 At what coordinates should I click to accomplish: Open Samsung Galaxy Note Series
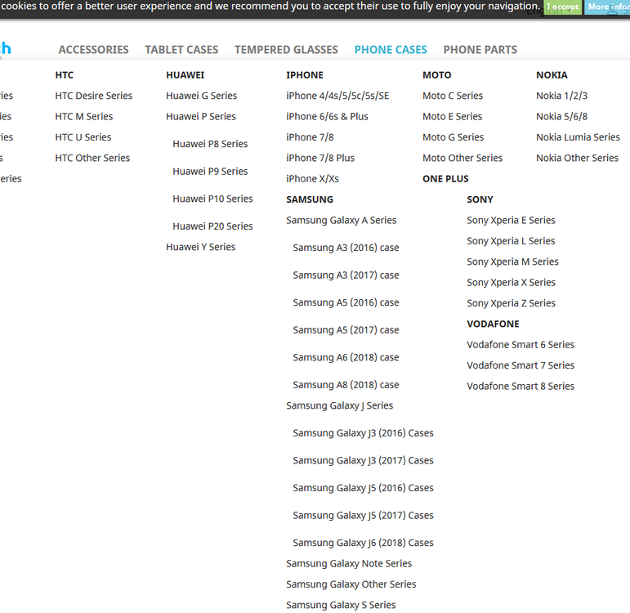click(x=349, y=564)
